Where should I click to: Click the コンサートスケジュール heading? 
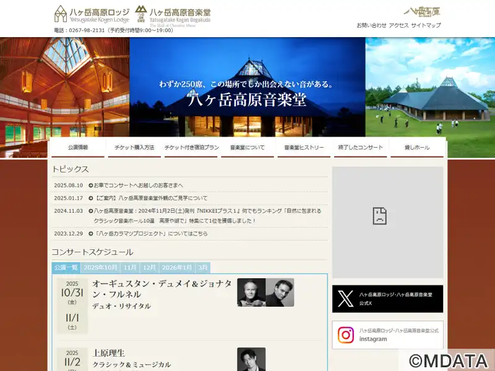tap(92, 252)
